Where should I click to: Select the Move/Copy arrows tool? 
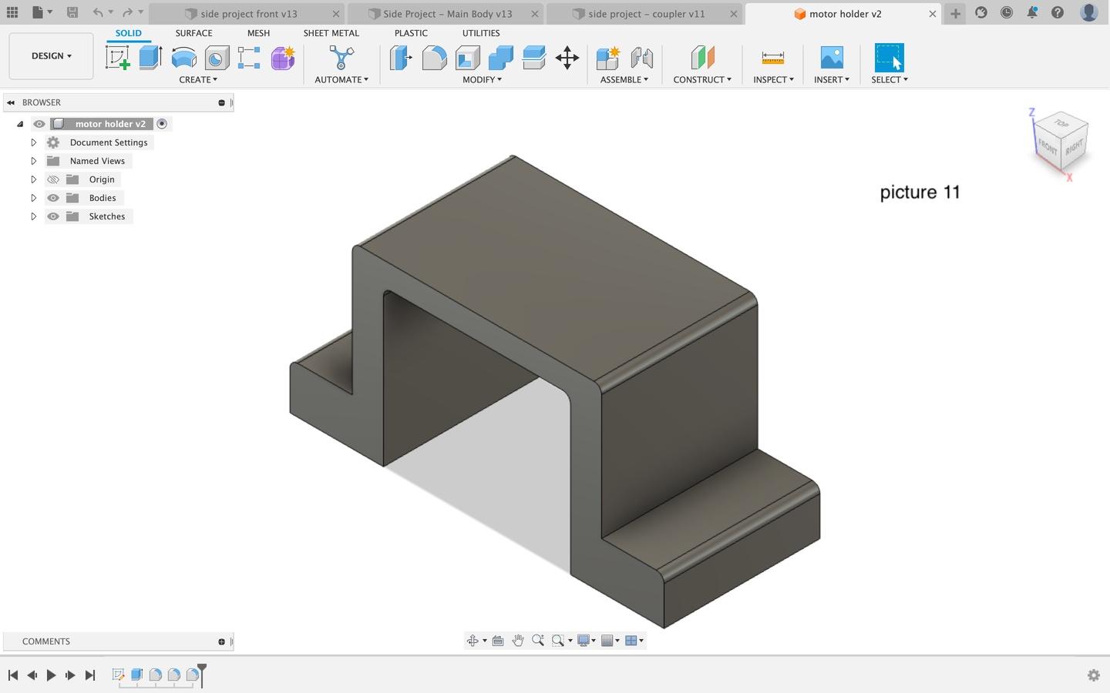coord(567,58)
